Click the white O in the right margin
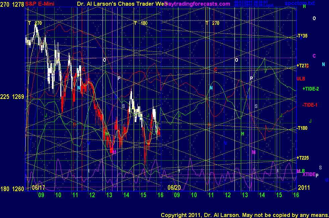Viewport: 329px width, 218px height. click(314, 18)
